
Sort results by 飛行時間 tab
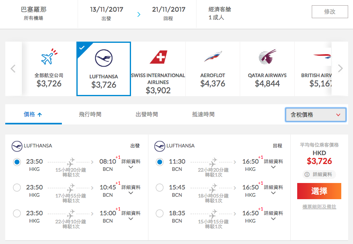click(x=90, y=114)
